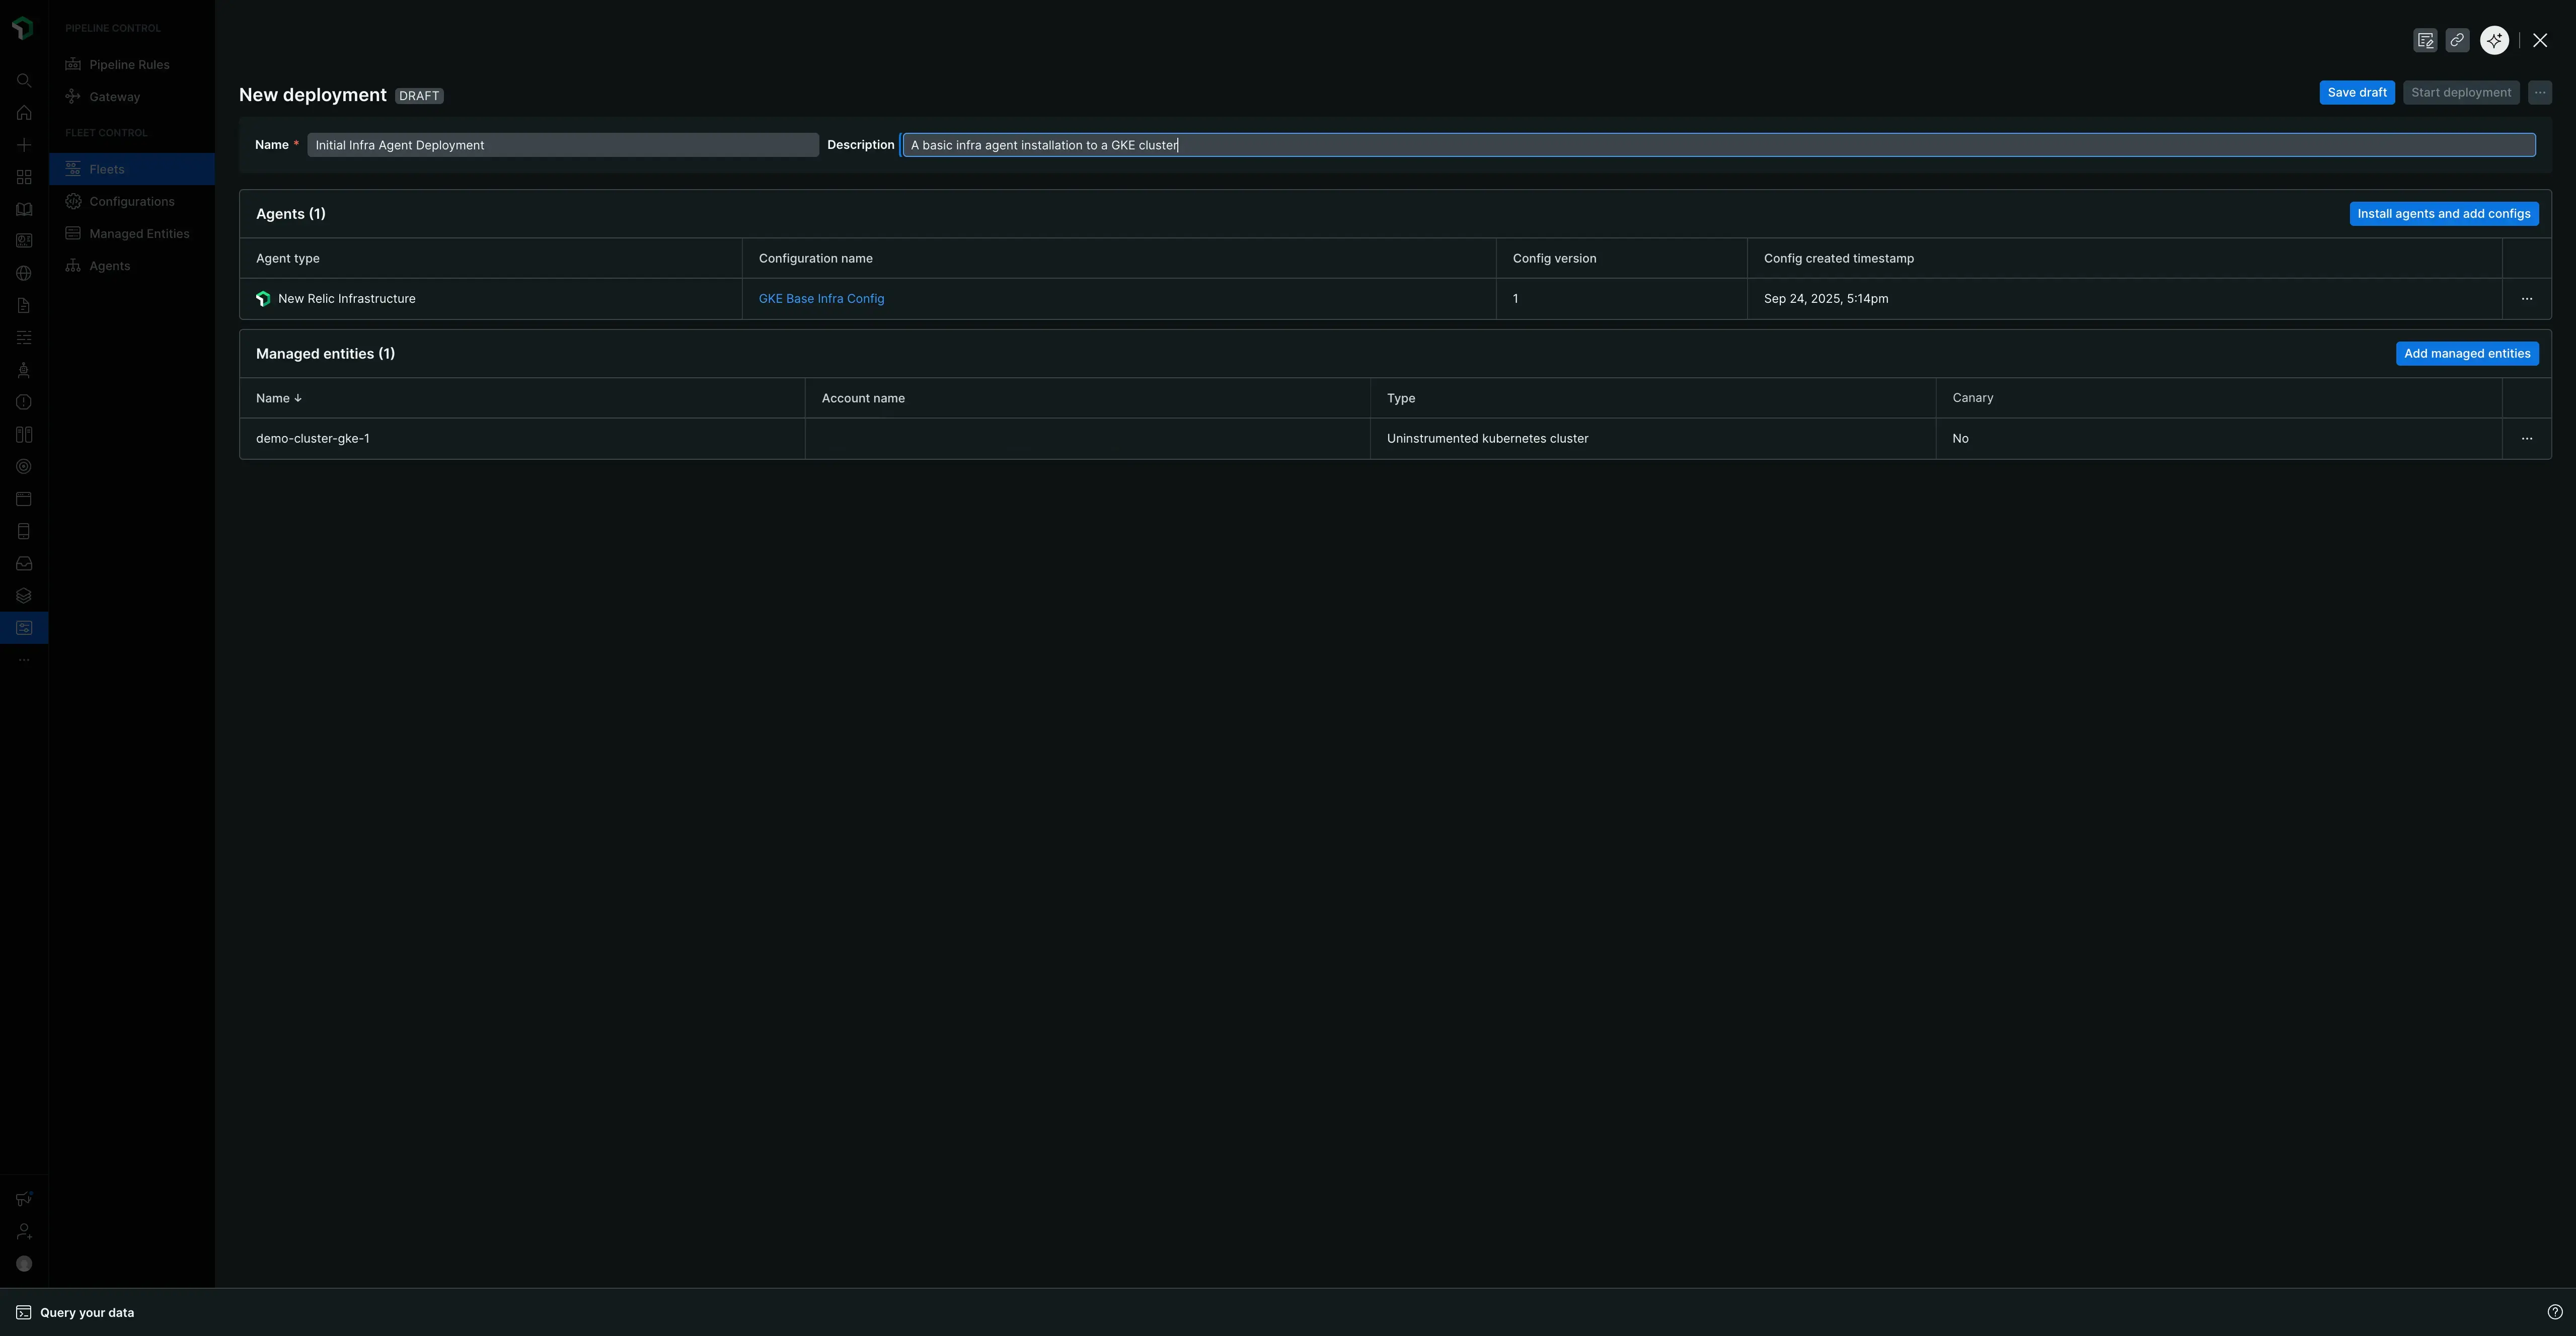The height and width of the screenshot is (1336, 2576).
Task: Toggle the Name column sort order
Action: click(278, 398)
